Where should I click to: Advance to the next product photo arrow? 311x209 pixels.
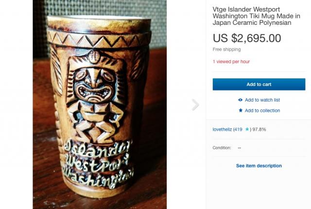point(195,104)
